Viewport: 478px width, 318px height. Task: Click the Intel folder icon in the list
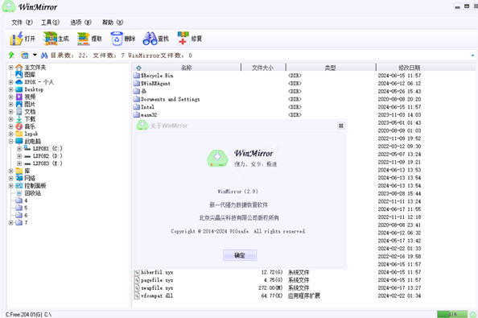tap(137, 107)
